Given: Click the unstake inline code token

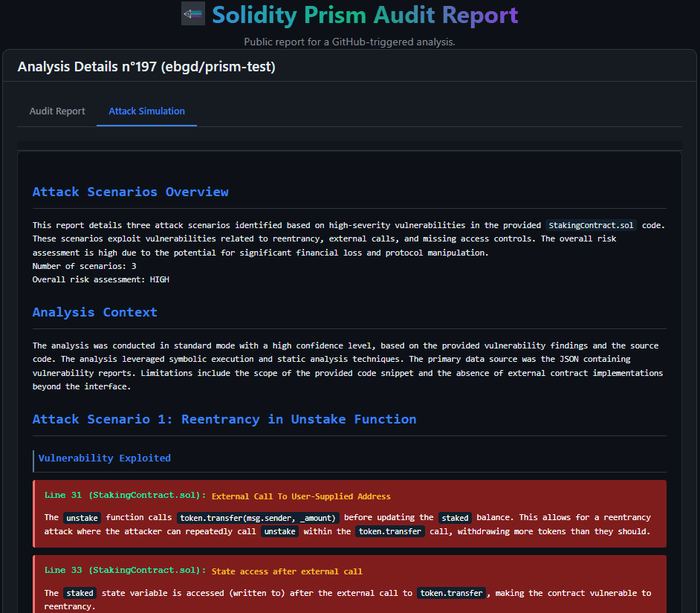Looking at the screenshot, I should coord(82,518).
